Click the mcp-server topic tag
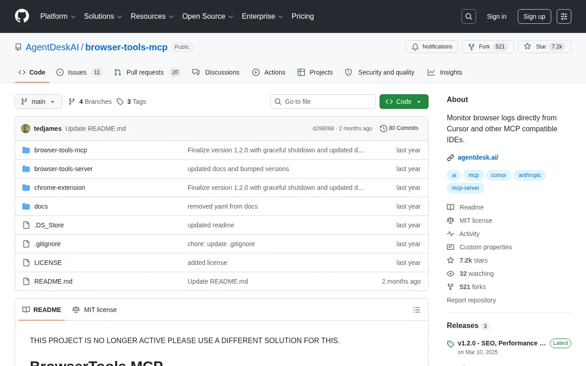This screenshot has height=366, width=586. pos(466,188)
